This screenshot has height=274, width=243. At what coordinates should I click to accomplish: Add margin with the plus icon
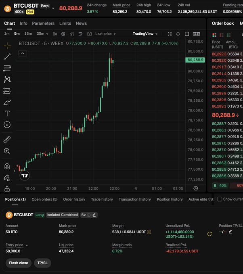pos(149,232)
